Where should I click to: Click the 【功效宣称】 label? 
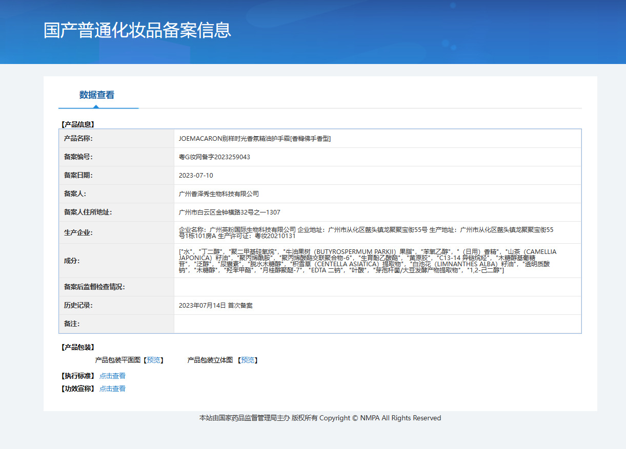pos(78,389)
